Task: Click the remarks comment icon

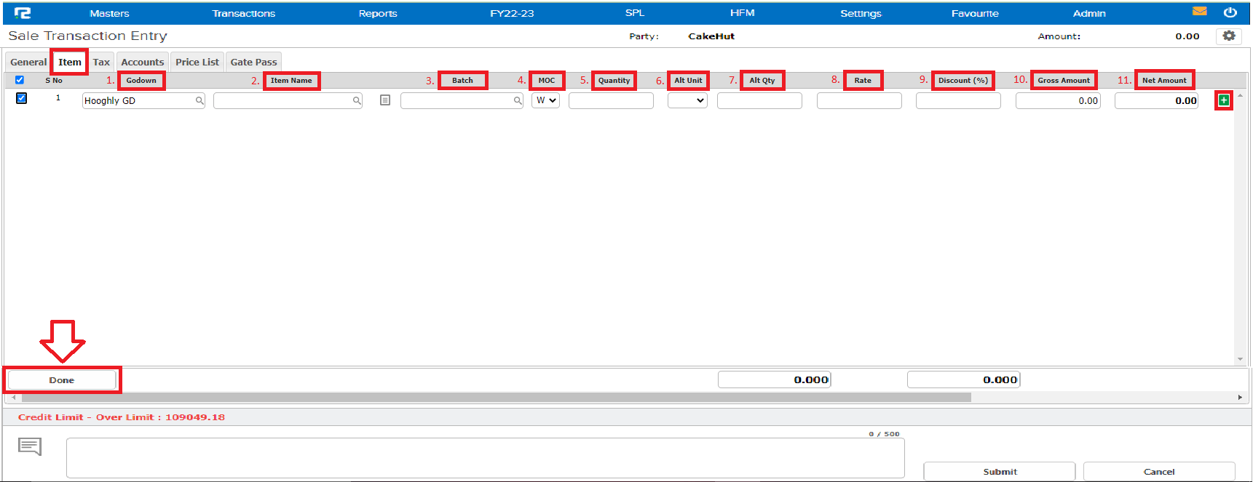Action: [30, 446]
